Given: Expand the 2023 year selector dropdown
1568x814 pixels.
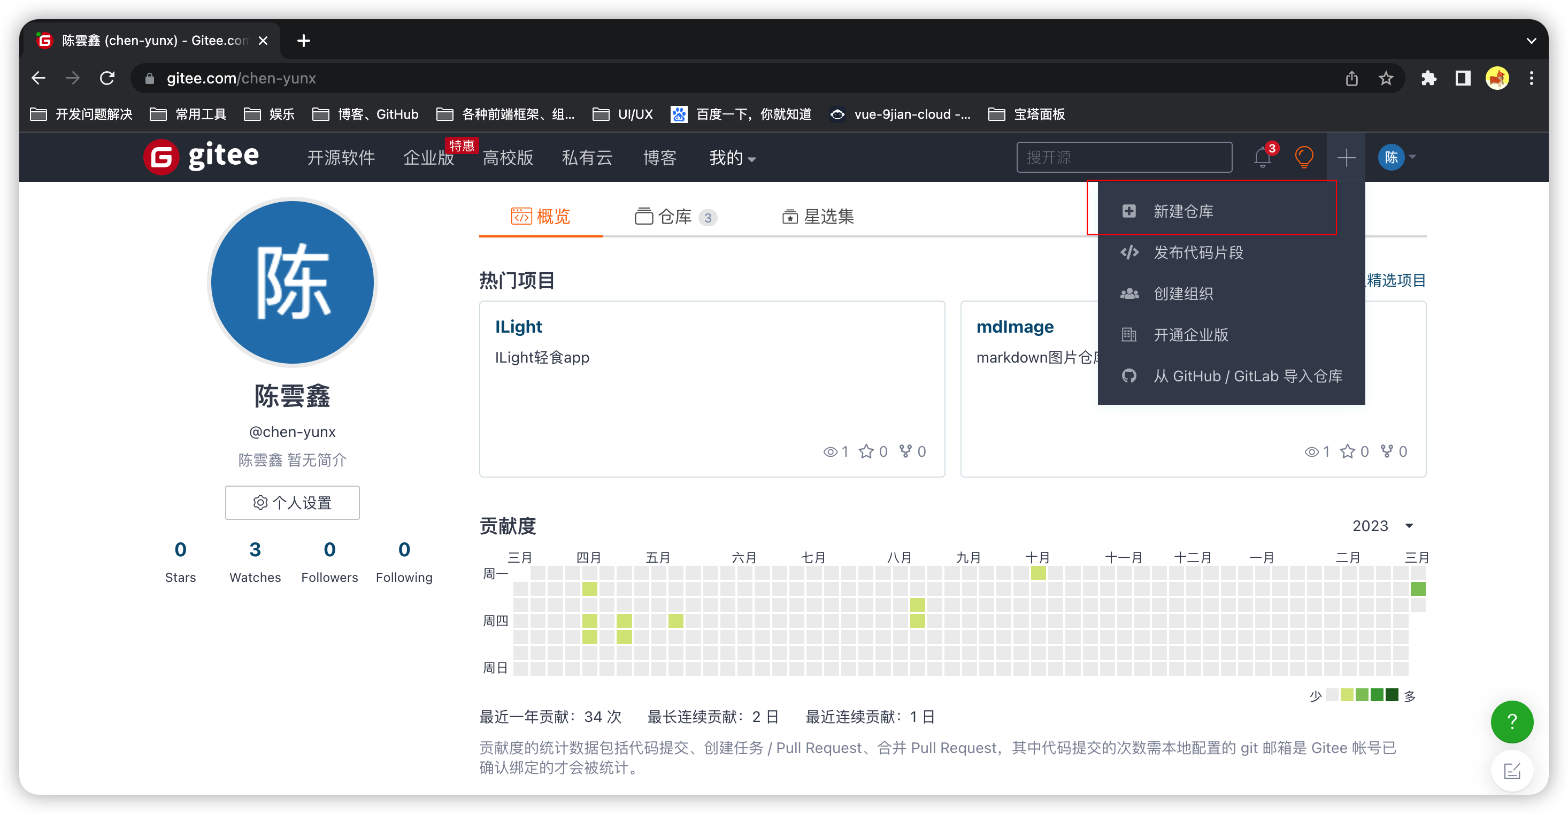Looking at the screenshot, I should point(1385,525).
